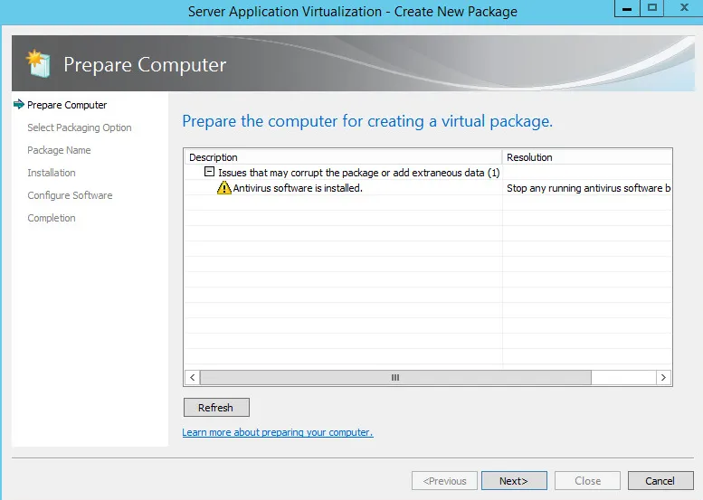Select Prepare Computer step in sidebar
This screenshot has width=703, height=500.
[x=67, y=105]
